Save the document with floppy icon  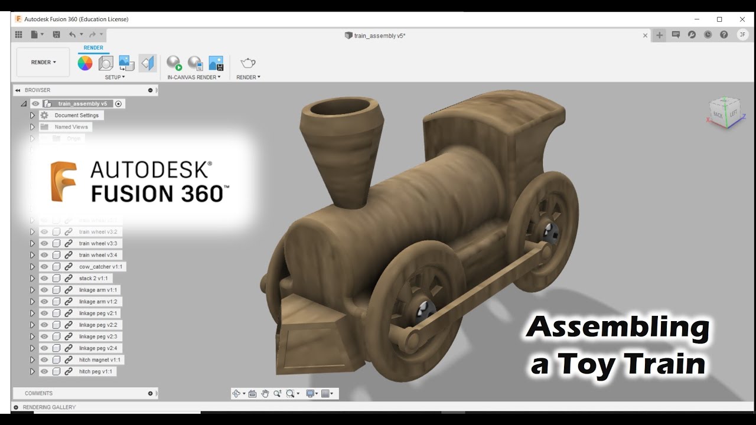point(56,35)
